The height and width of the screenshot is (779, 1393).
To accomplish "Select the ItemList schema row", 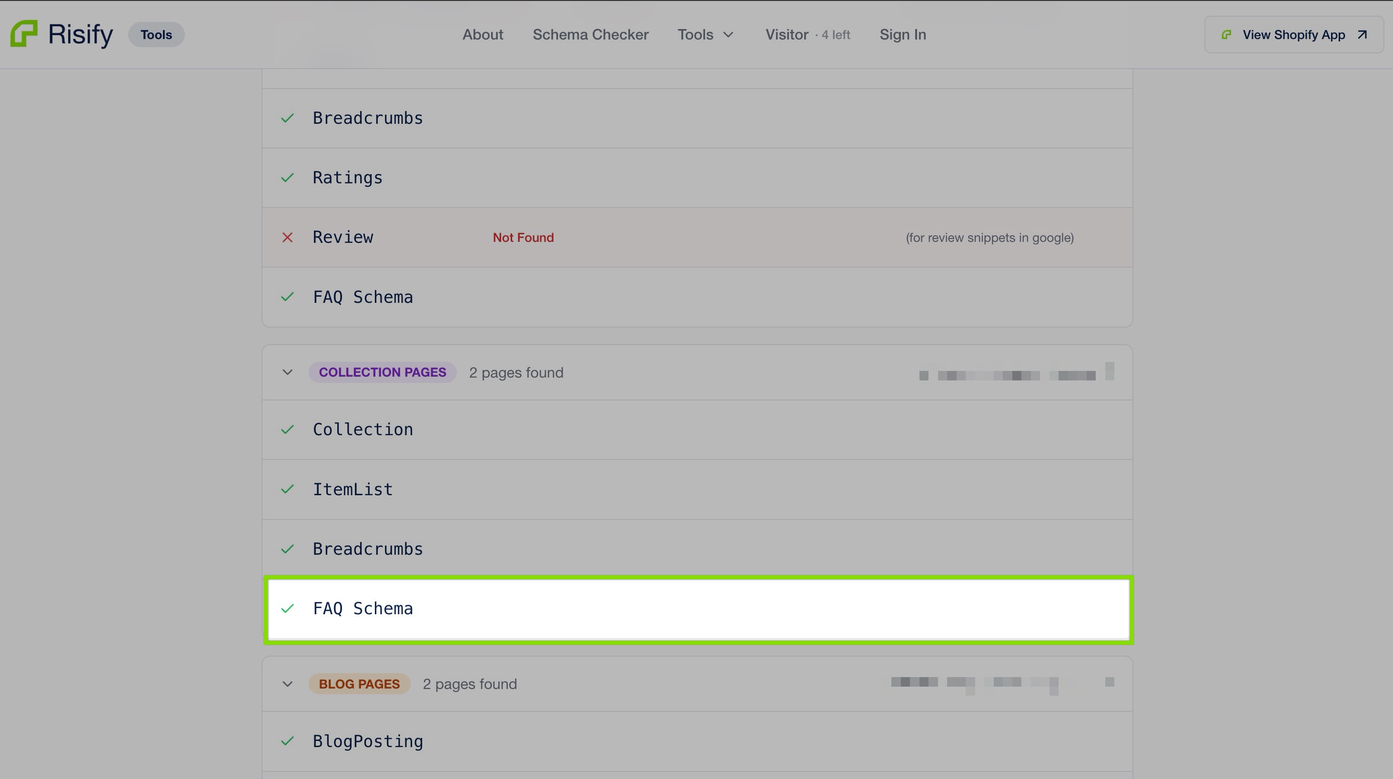I will point(697,490).
